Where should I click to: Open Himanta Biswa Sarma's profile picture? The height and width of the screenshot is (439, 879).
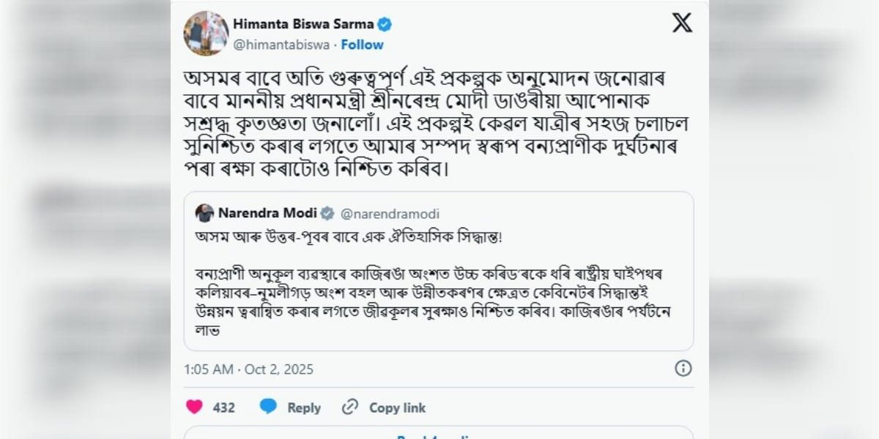(206, 33)
